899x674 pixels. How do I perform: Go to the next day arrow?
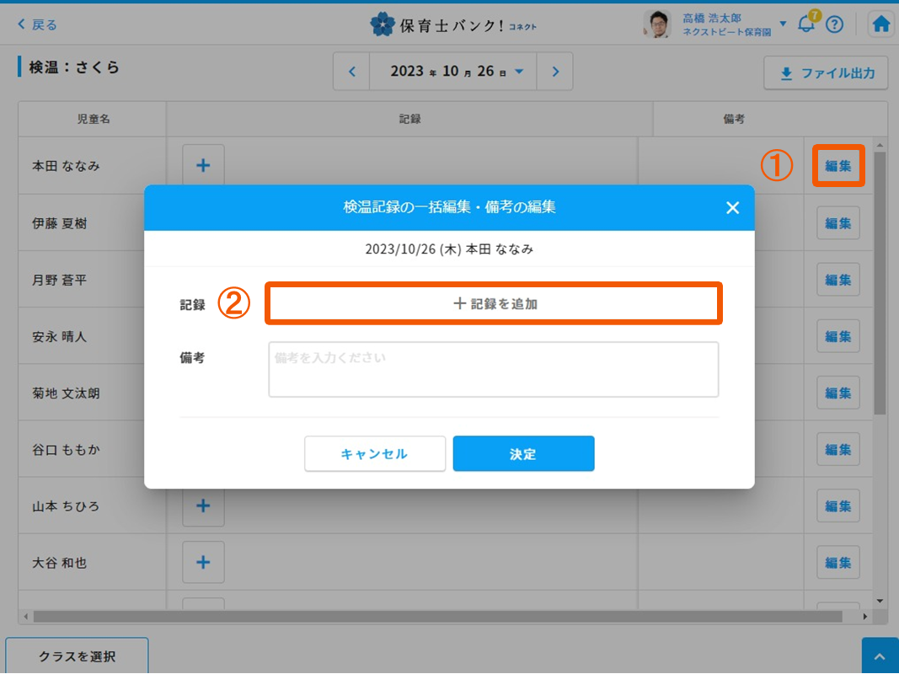click(x=555, y=72)
